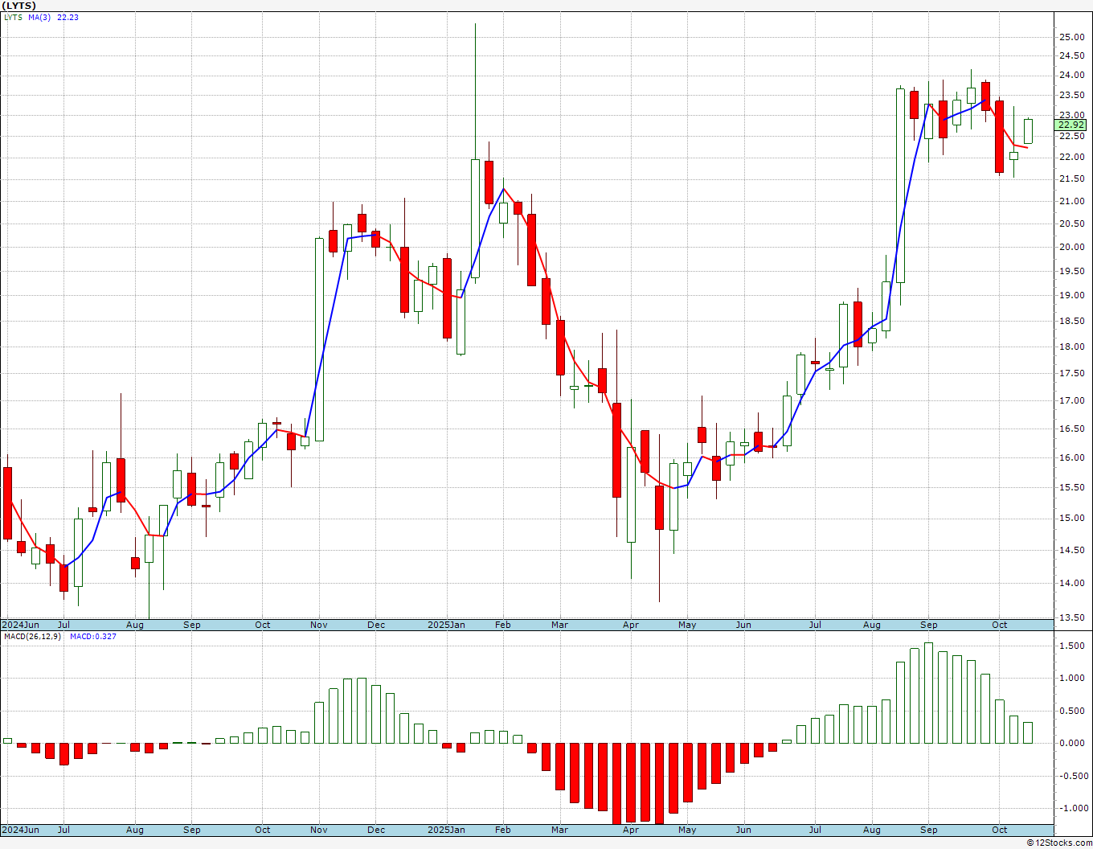The height and width of the screenshot is (849, 1093).
Task: Select the MA(3) indicator label
Action: pyautogui.click(x=39, y=17)
